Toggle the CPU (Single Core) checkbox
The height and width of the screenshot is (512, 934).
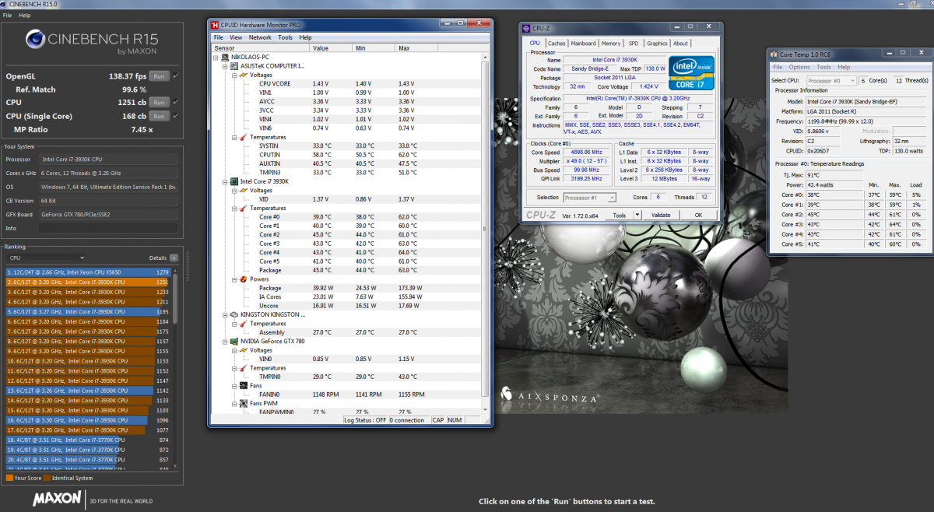(176, 117)
